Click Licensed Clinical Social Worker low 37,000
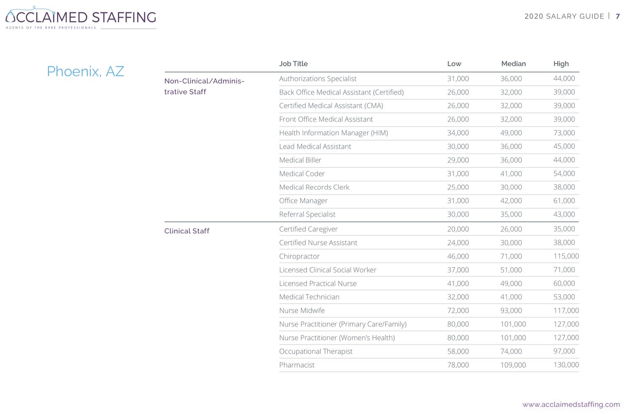The image size is (634, 414). (458, 270)
